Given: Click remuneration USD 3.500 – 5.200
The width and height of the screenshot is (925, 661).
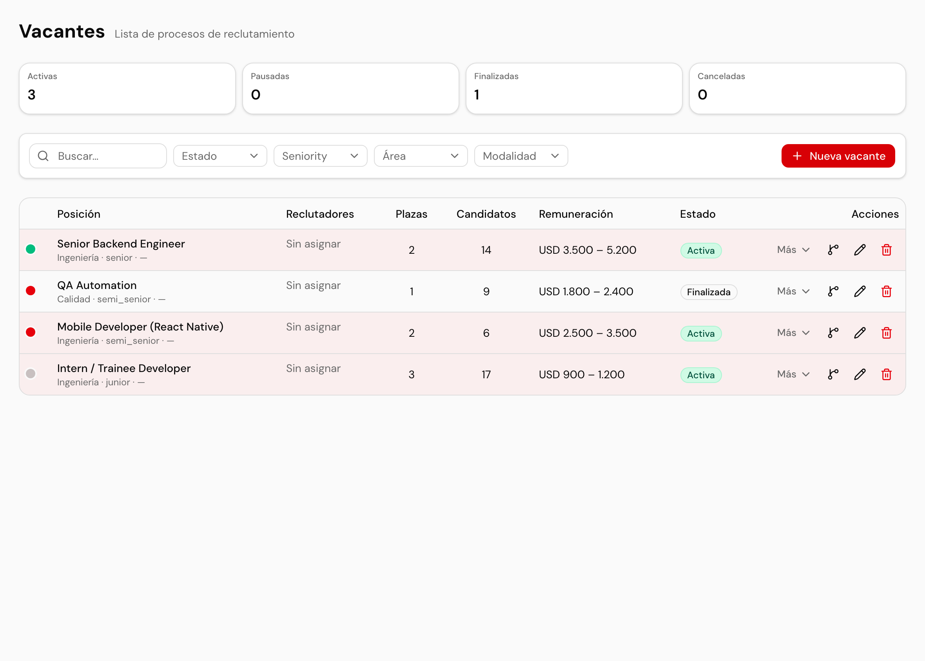Looking at the screenshot, I should point(588,250).
